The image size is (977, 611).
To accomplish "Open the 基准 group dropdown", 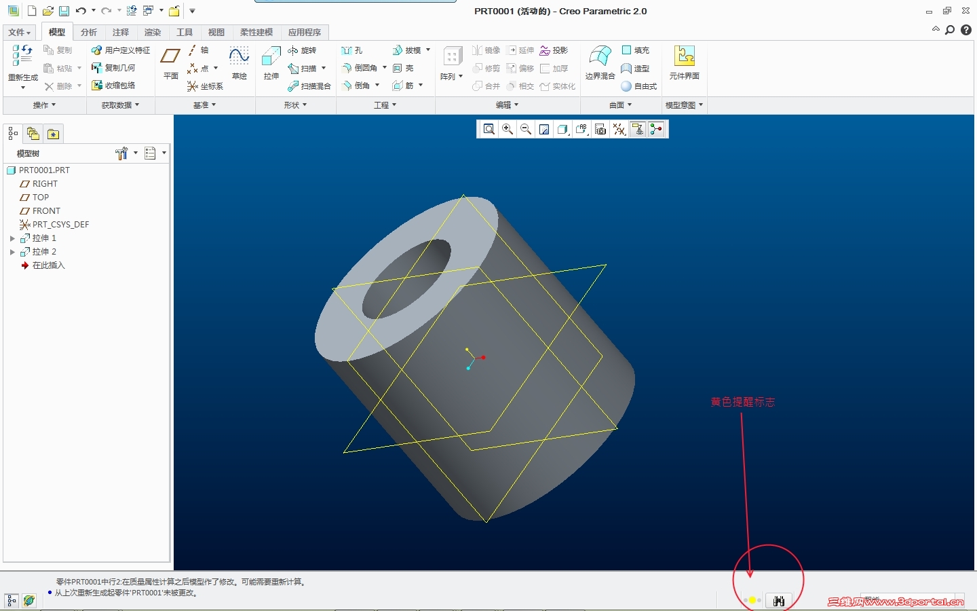I will 204,105.
